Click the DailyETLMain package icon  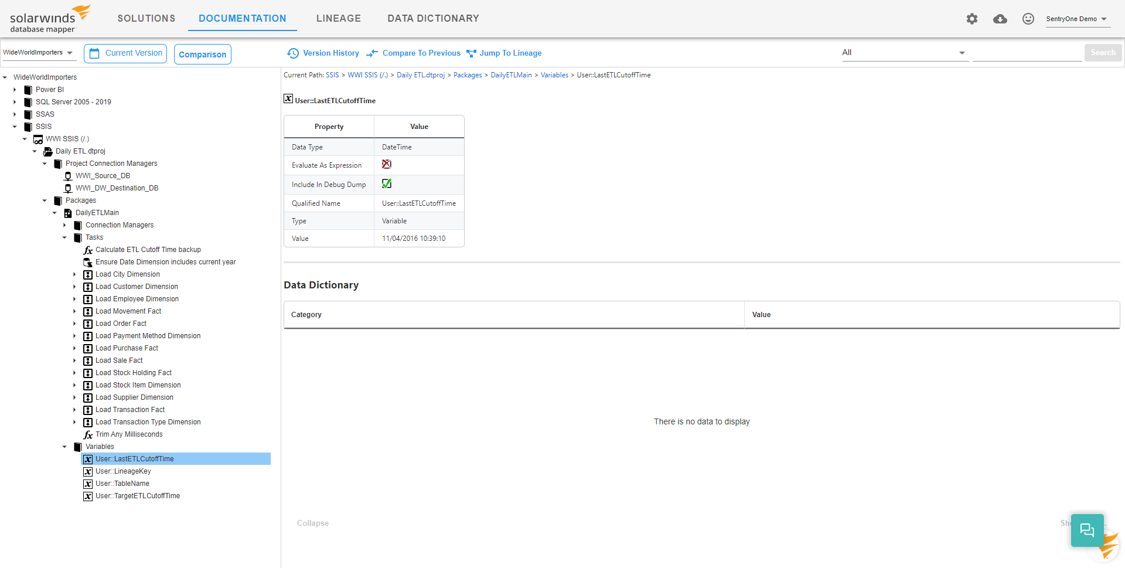click(68, 213)
